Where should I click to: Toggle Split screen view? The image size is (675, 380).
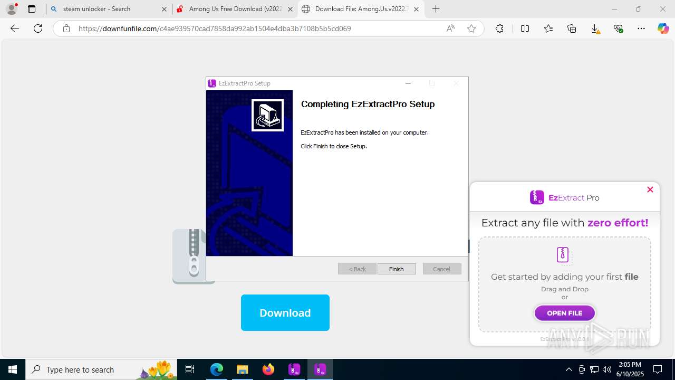coord(525,28)
